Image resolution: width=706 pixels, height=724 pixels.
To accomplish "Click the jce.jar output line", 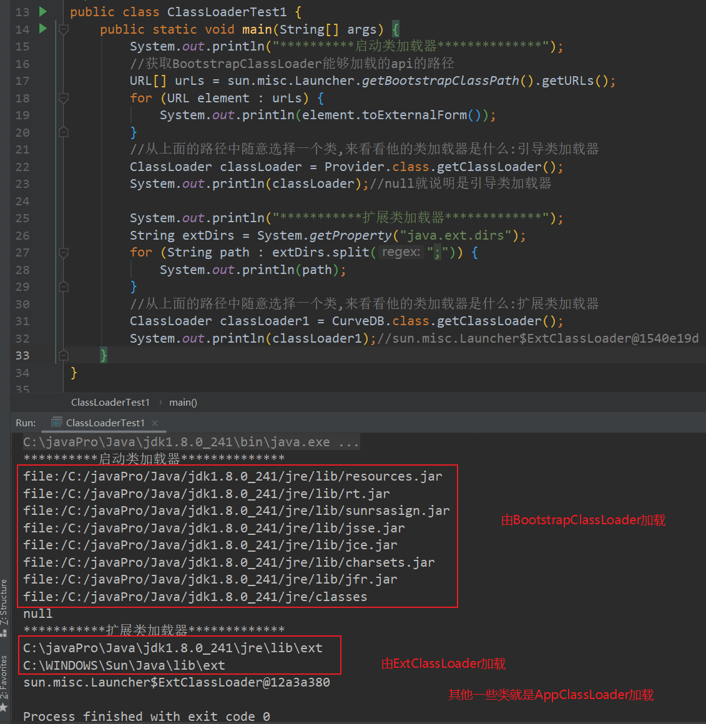I will pos(210,545).
